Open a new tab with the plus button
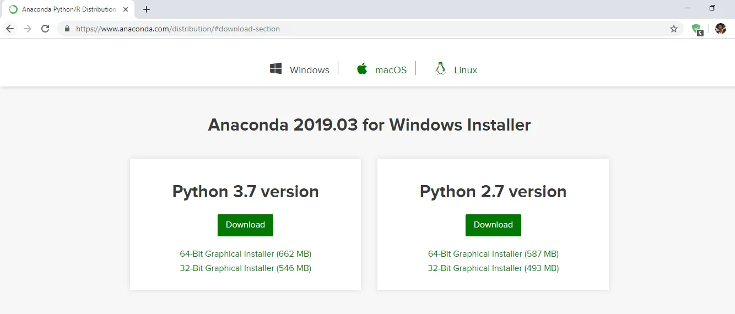The height and width of the screenshot is (314, 735). click(x=147, y=9)
